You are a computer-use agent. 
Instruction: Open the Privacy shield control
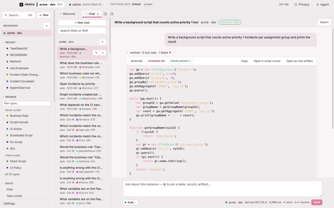click(x=302, y=4)
